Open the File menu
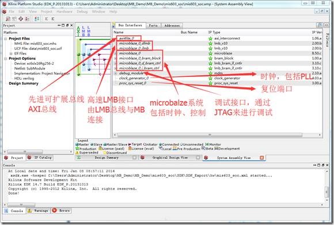This screenshot has height=225, width=334. click(x=12, y=11)
